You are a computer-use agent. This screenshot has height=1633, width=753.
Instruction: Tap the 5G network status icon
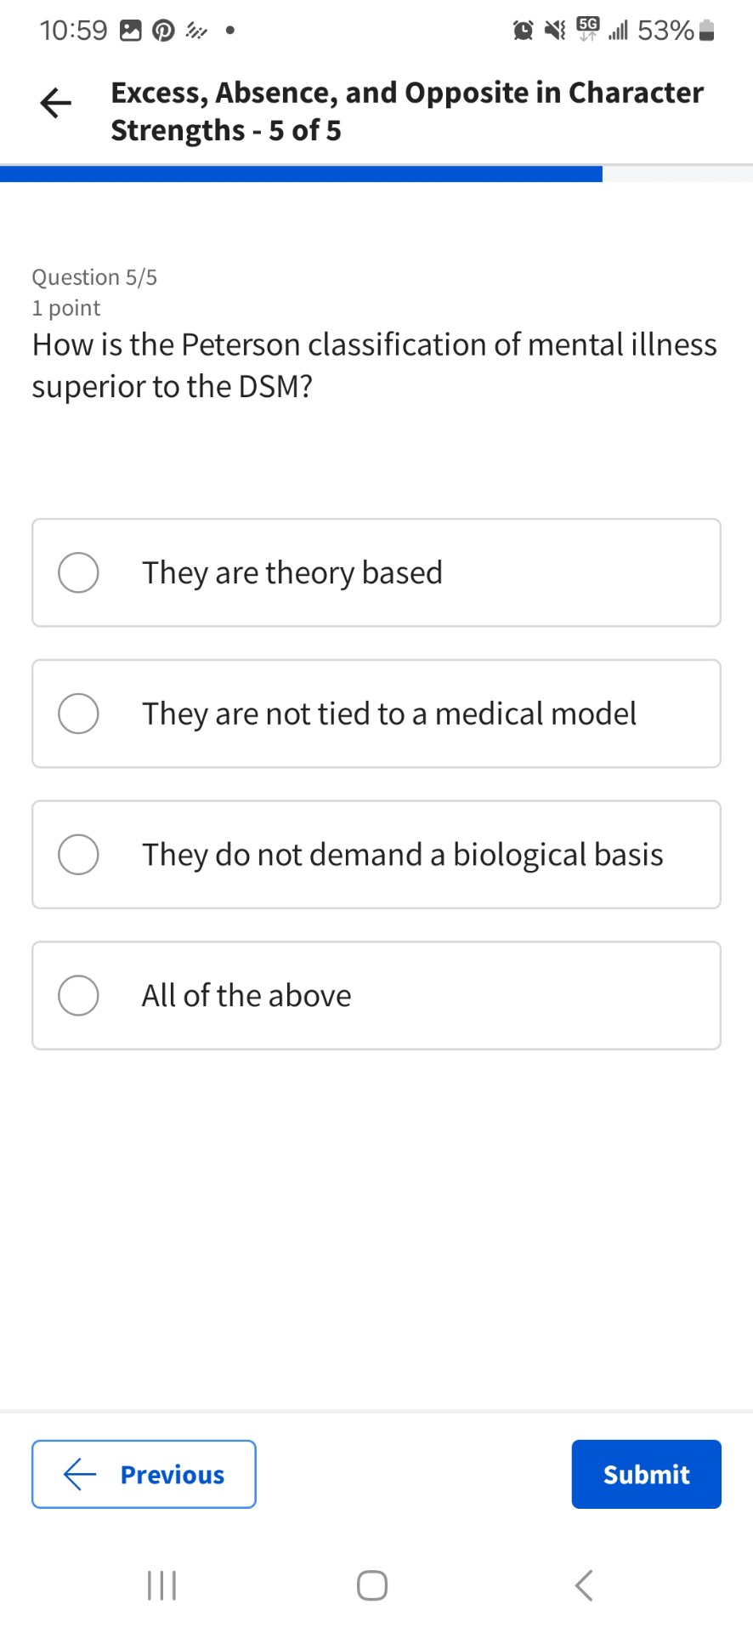tap(586, 27)
